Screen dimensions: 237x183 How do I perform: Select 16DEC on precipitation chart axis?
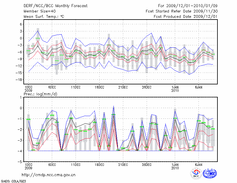[99, 164]
